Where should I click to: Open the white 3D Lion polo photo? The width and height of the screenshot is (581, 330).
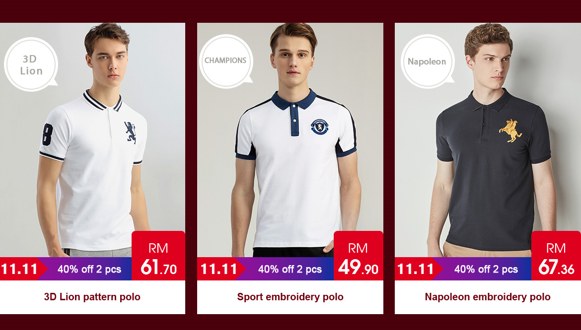(93, 140)
